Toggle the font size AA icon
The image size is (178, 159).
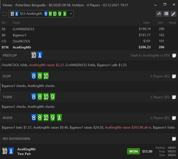(159, 14)
